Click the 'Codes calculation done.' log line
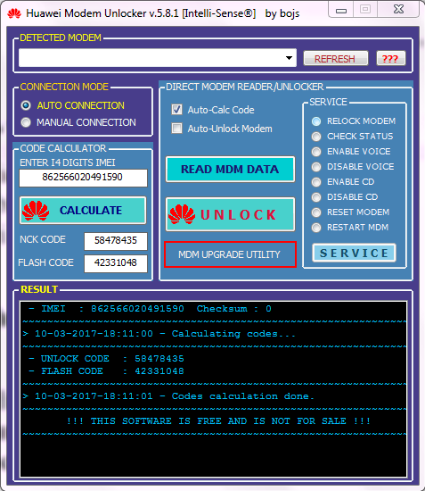The width and height of the screenshot is (425, 491). point(168,396)
